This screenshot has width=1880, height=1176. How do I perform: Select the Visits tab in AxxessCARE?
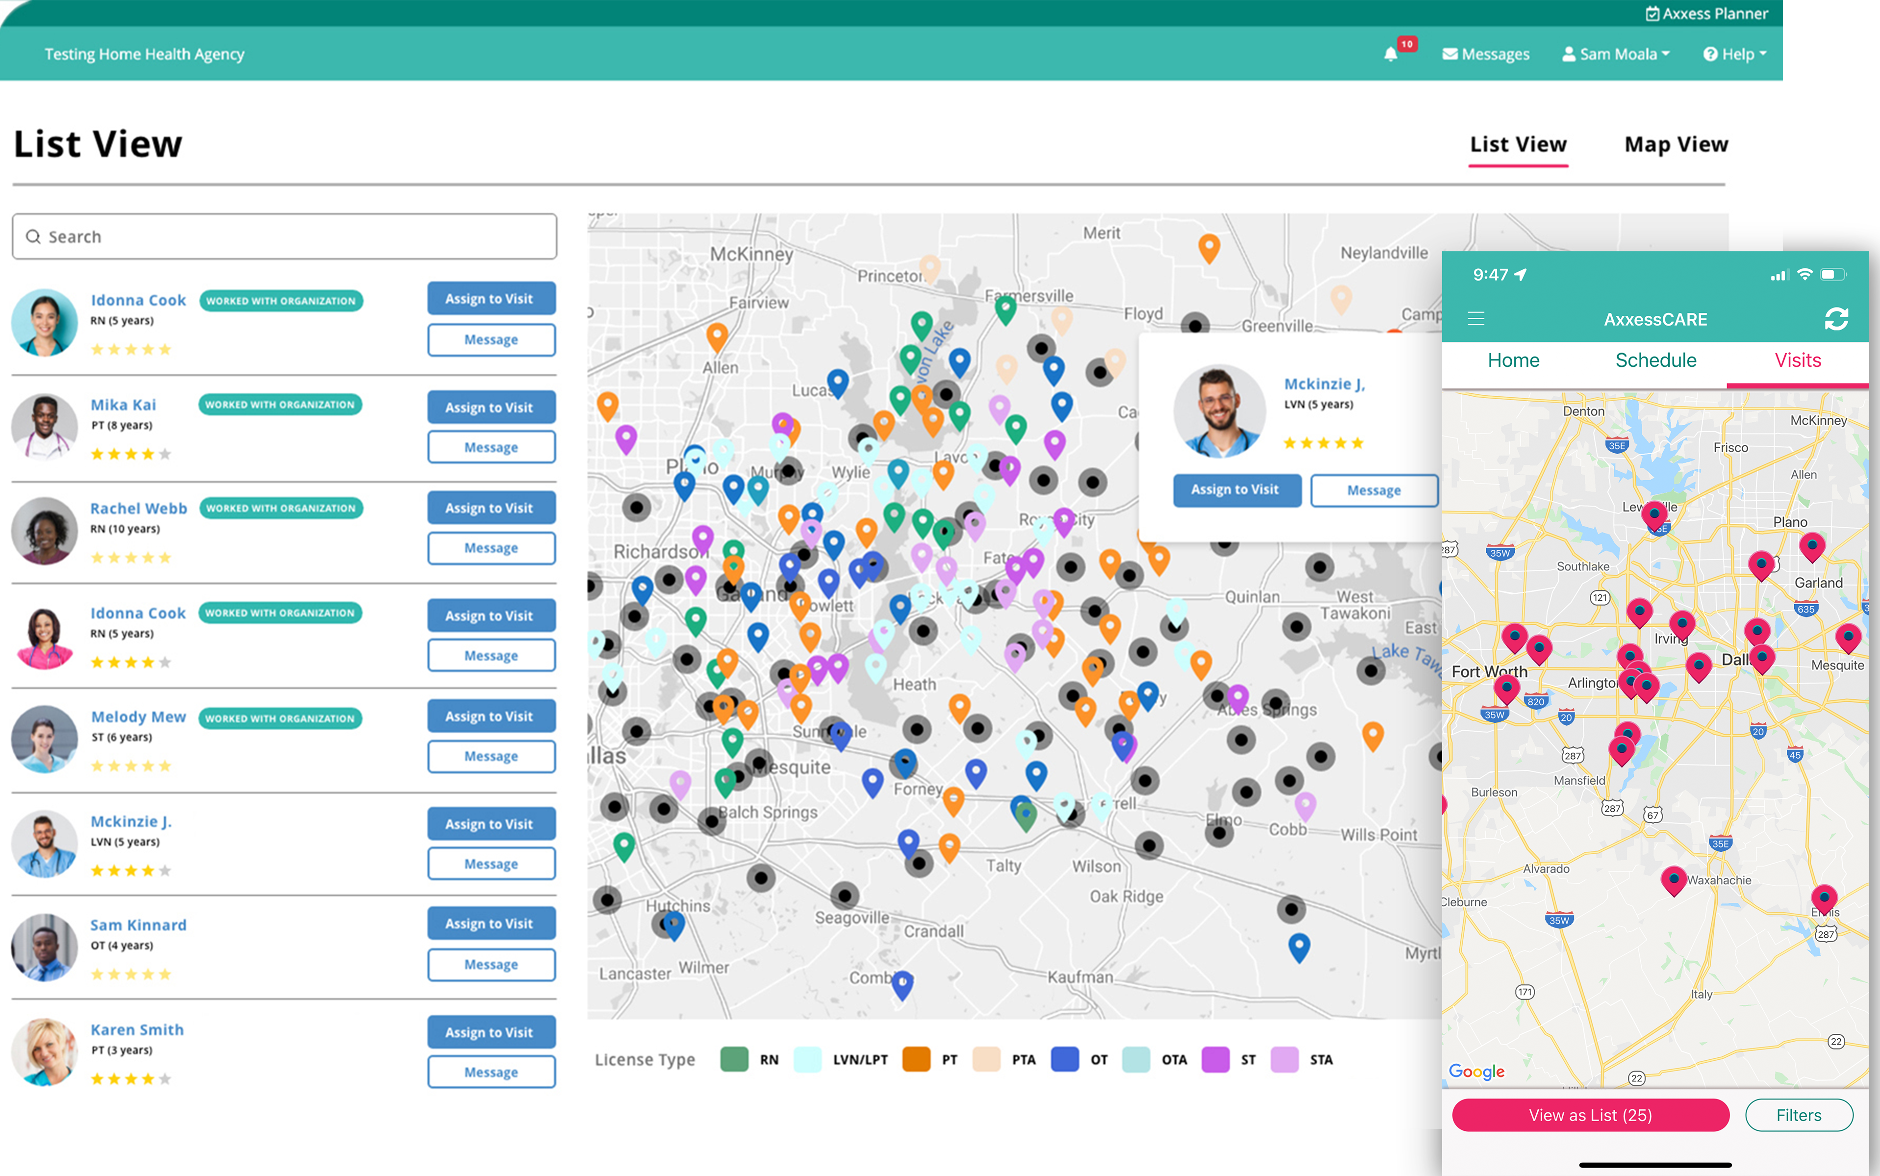[x=1798, y=360]
